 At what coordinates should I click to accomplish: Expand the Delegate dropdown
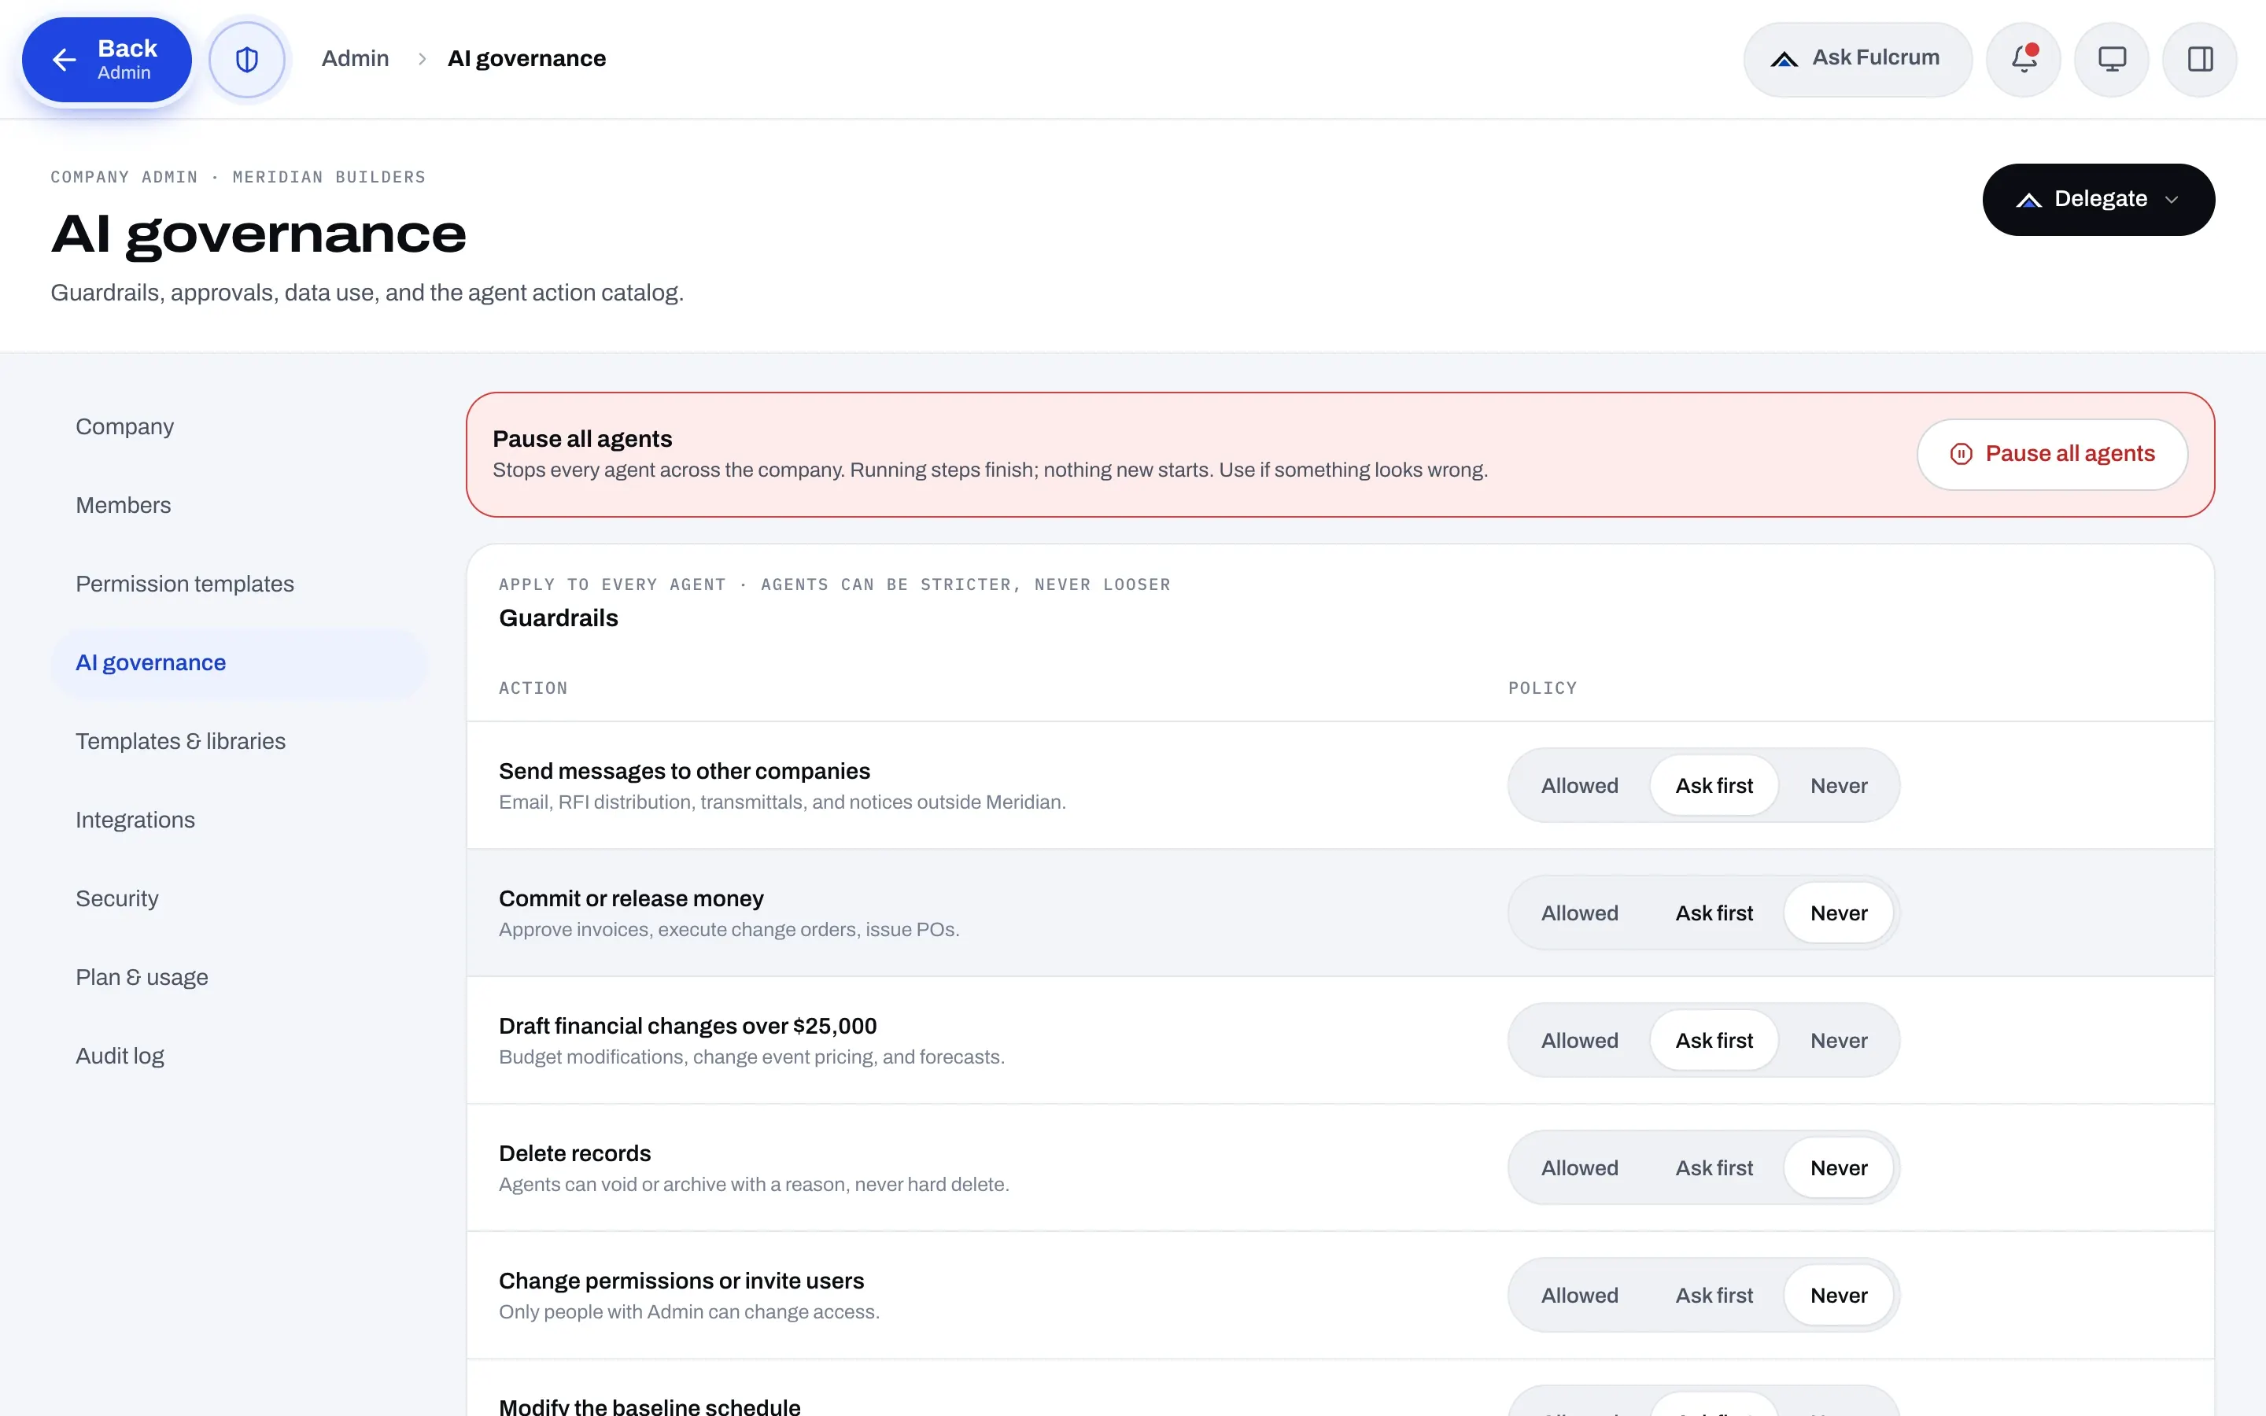click(x=2098, y=200)
